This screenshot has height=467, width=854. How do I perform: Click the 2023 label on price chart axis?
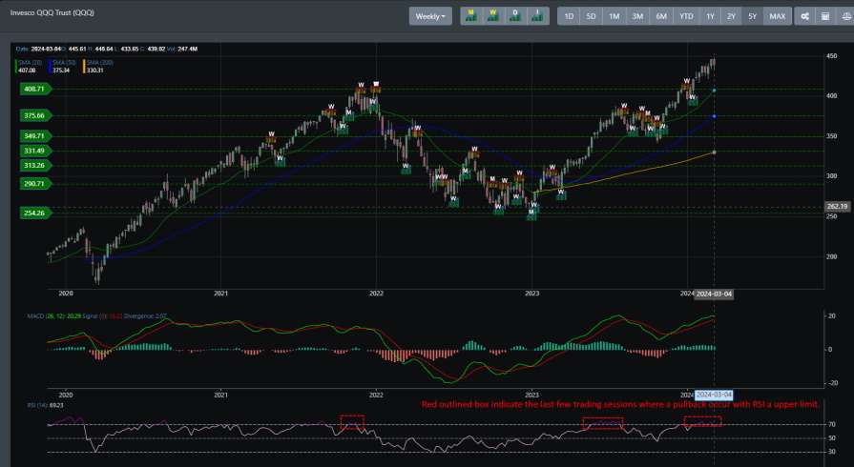point(532,294)
